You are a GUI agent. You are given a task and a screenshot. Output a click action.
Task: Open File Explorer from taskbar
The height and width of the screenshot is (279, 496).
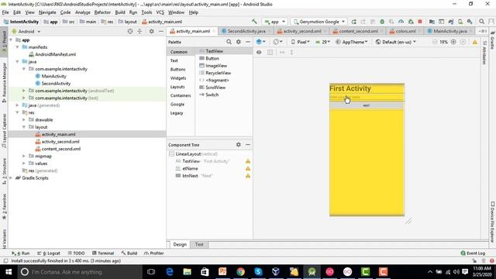tap(188, 272)
